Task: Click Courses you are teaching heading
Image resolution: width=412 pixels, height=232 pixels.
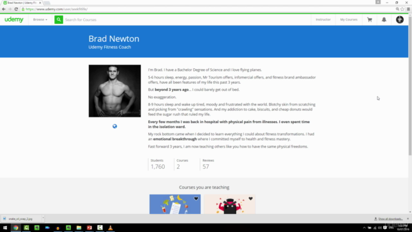Action: click(204, 188)
